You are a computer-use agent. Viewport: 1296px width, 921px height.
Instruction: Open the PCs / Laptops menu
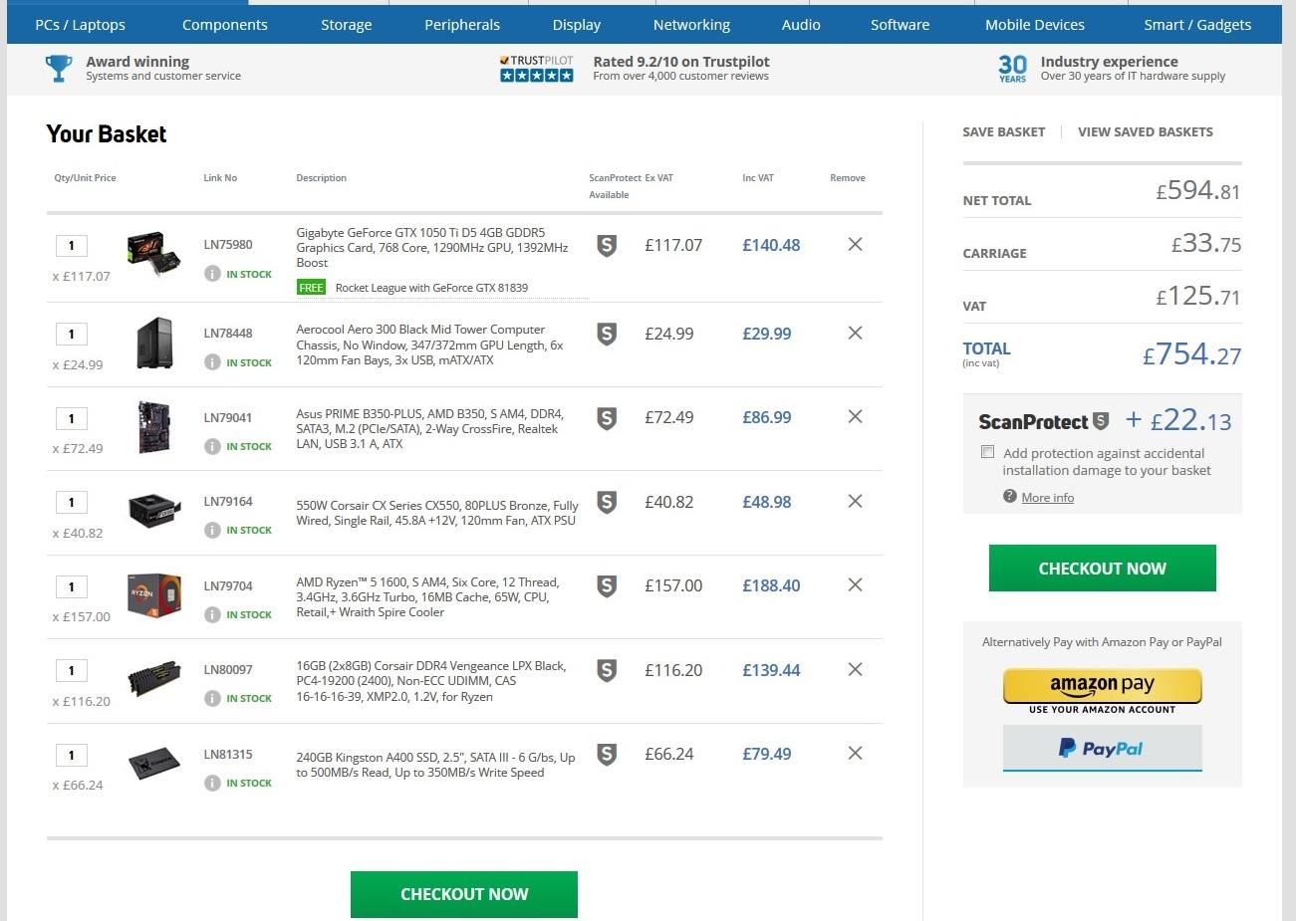[x=81, y=25]
